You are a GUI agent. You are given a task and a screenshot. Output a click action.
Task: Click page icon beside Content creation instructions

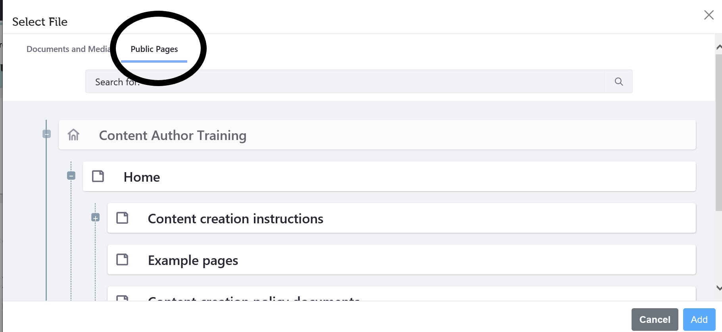pos(122,218)
